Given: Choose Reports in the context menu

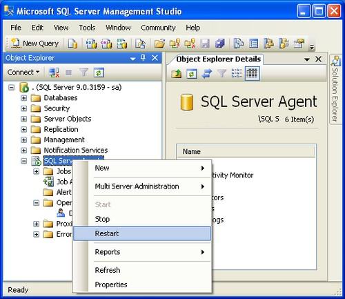Looking at the screenshot, I should tap(142, 252).
